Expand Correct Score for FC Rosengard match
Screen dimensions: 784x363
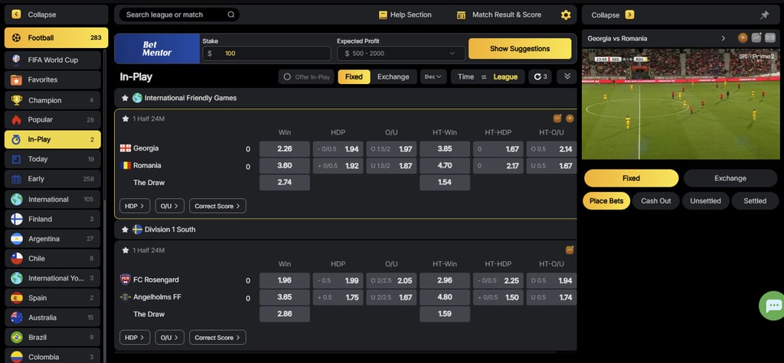217,338
